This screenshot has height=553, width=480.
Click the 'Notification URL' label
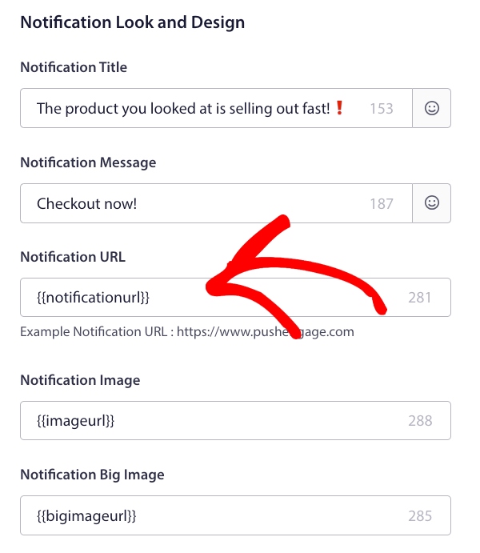73,257
